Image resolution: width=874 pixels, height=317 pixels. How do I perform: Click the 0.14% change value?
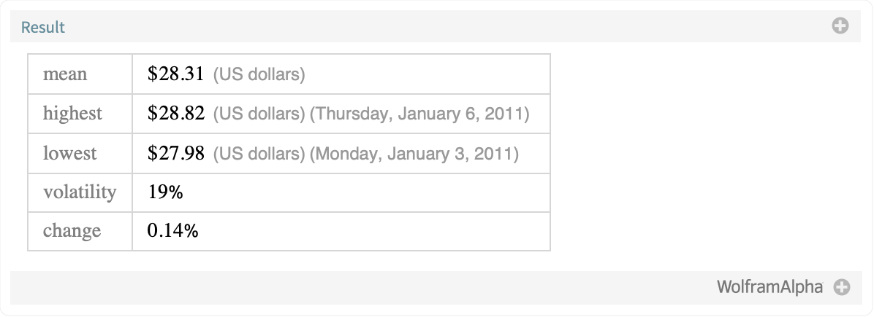(172, 231)
